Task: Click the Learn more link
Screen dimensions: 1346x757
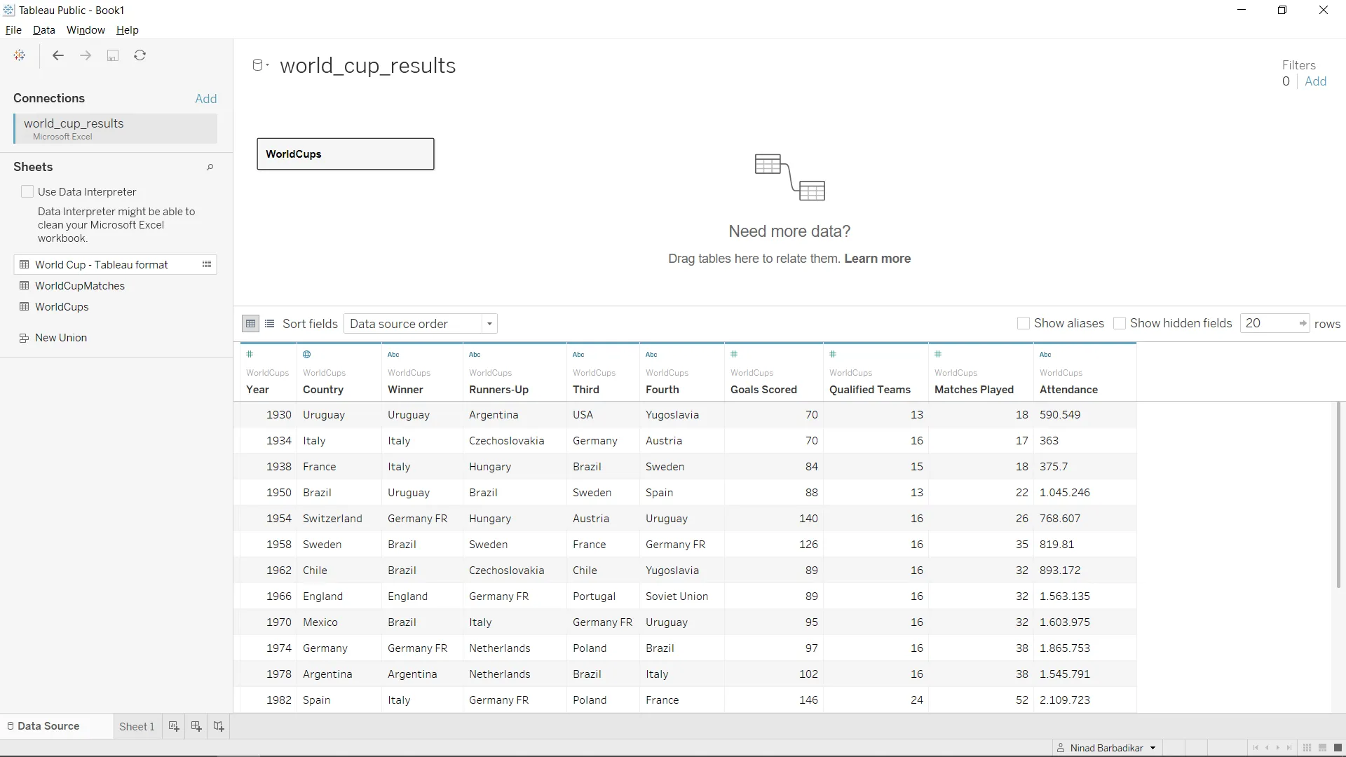Action: (877, 259)
